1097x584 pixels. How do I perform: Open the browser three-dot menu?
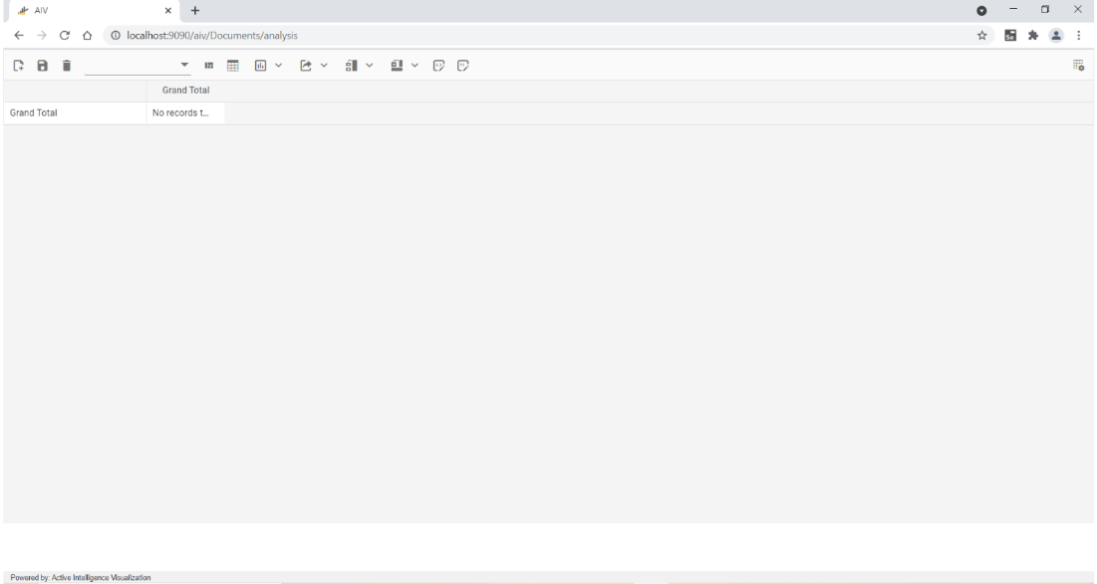click(x=1079, y=36)
